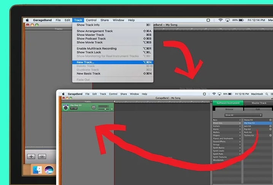Click the add track plus button

[x=31, y=156]
